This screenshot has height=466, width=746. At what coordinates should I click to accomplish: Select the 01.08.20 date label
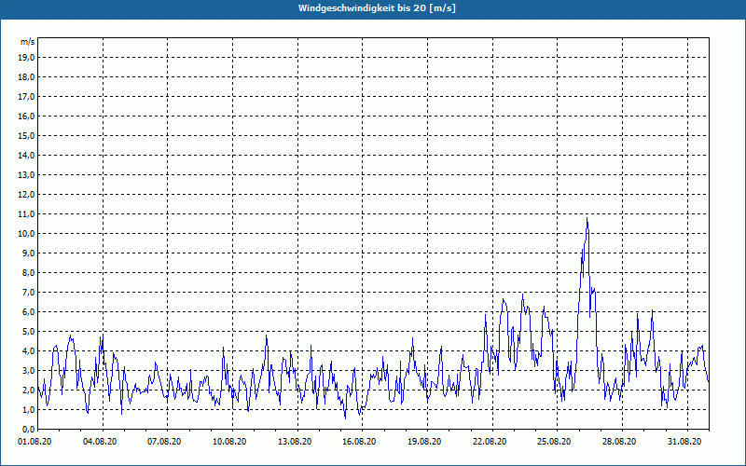coord(35,442)
